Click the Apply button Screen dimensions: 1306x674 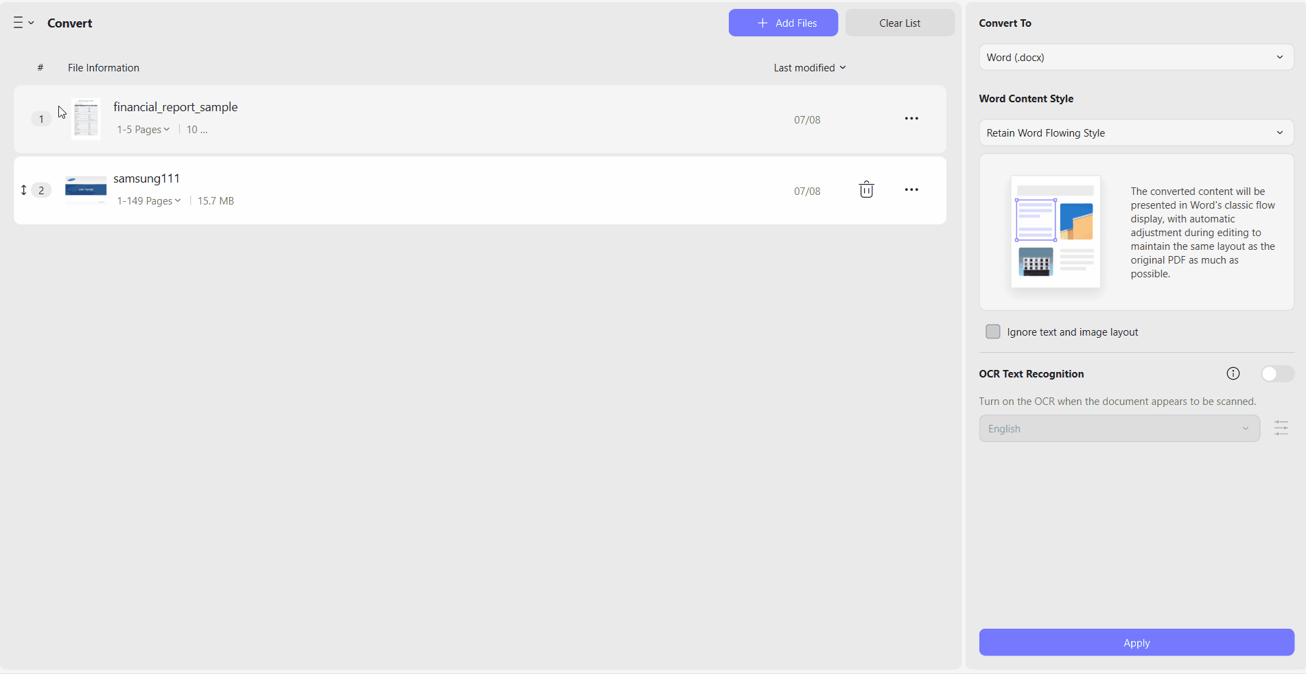[x=1136, y=642]
